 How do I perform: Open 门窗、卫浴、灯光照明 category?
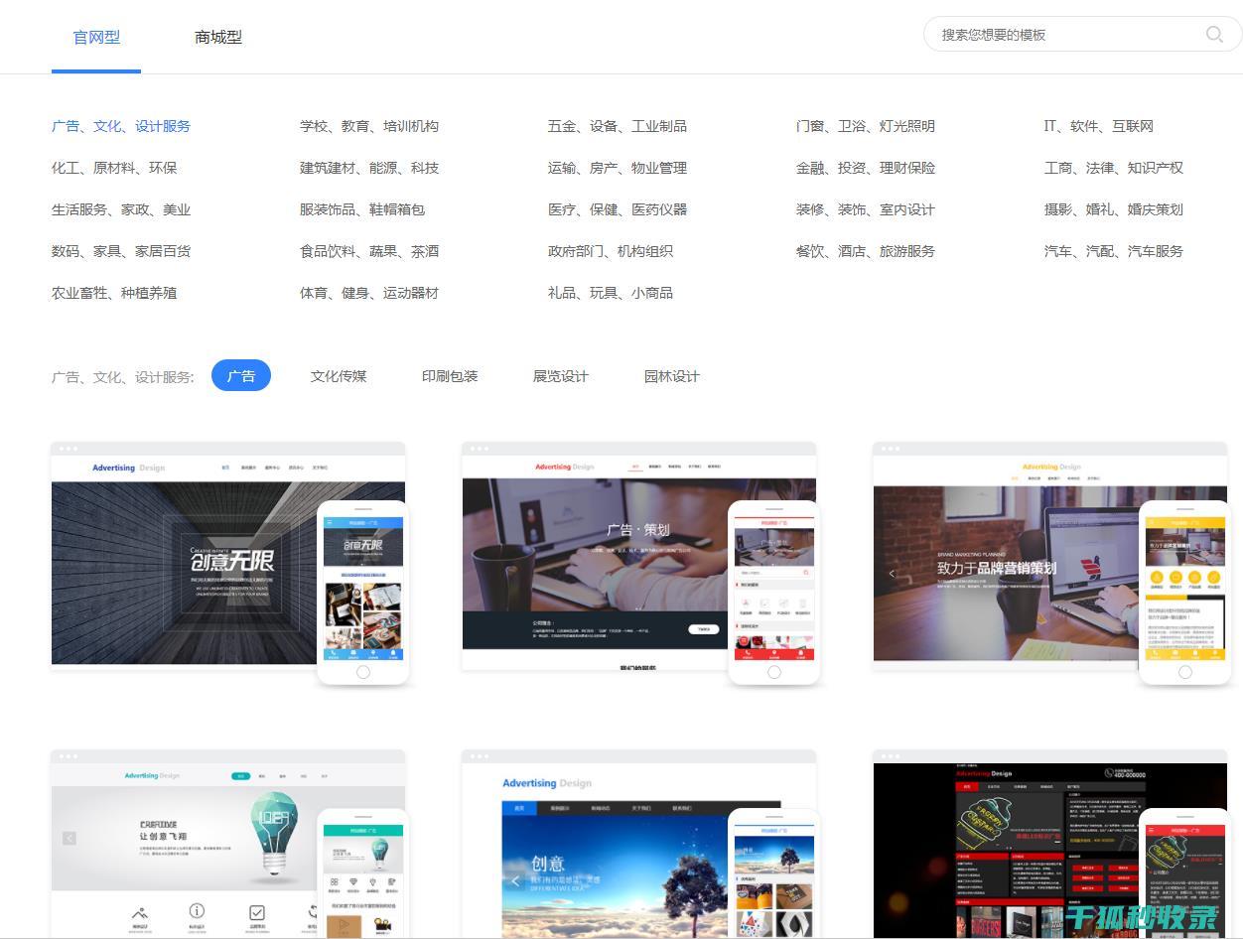(x=866, y=126)
